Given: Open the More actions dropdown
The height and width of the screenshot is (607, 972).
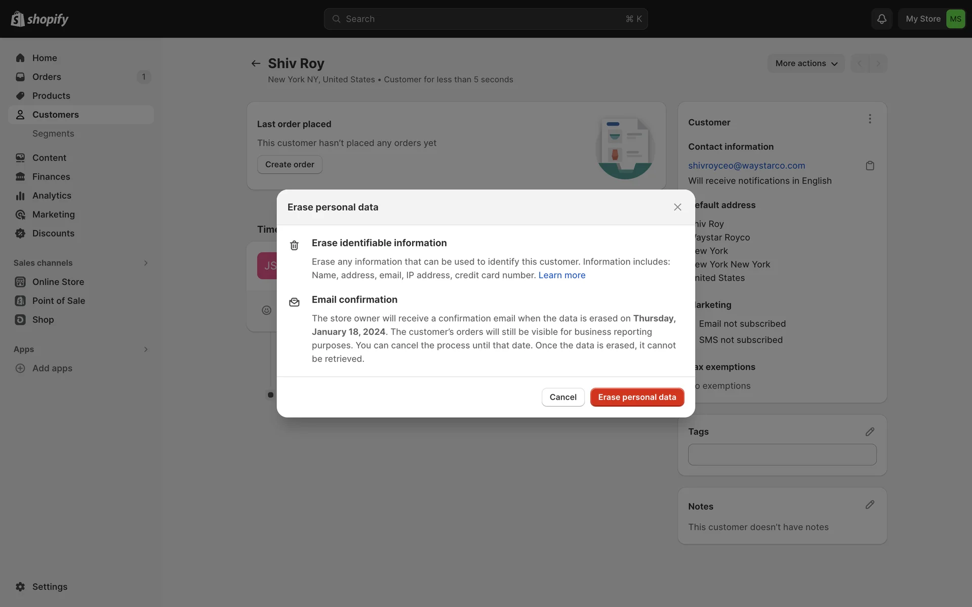Looking at the screenshot, I should 806,63.
